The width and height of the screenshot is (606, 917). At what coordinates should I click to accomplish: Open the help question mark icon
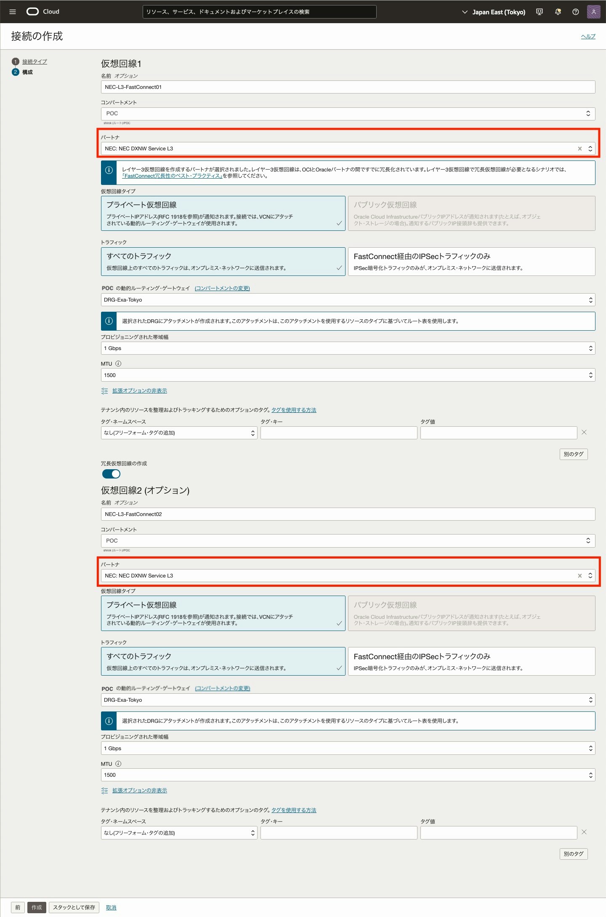pos(576,12)
